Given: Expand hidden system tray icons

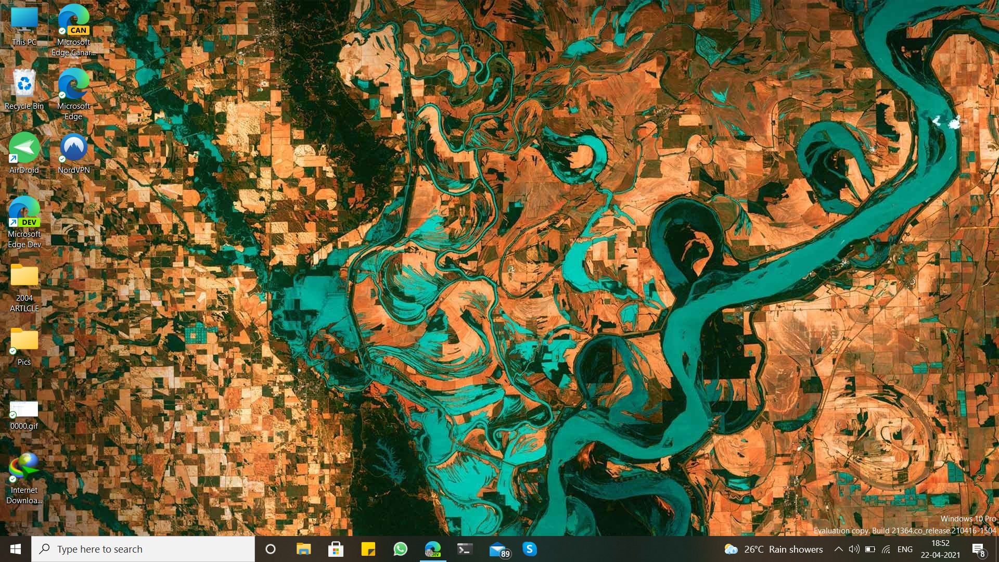Looking at the screenshot, I should 838,549.
